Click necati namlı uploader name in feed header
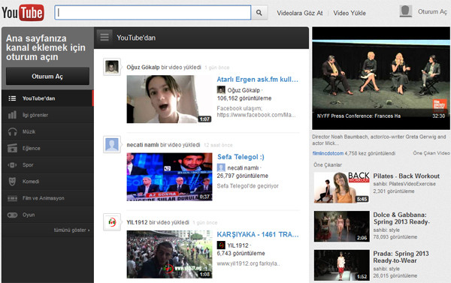Viewport: 451px width, 283px height. [x=143, y=145]
